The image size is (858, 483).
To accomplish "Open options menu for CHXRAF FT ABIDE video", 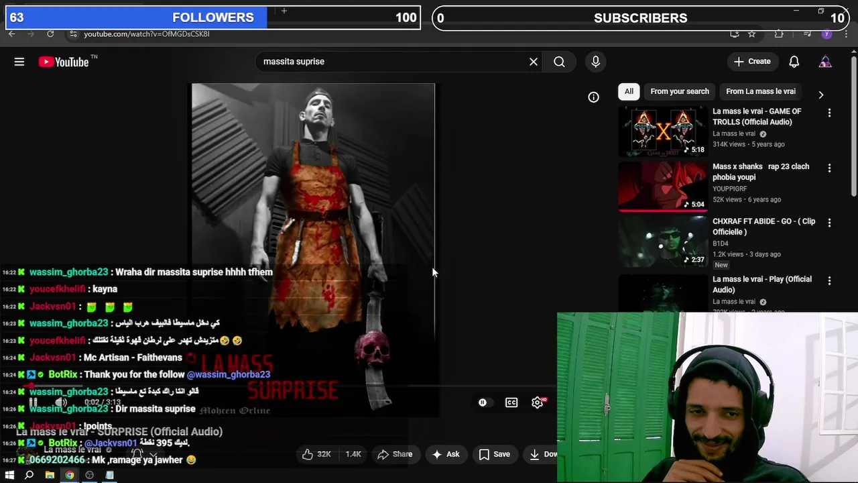I will point(829,223).
